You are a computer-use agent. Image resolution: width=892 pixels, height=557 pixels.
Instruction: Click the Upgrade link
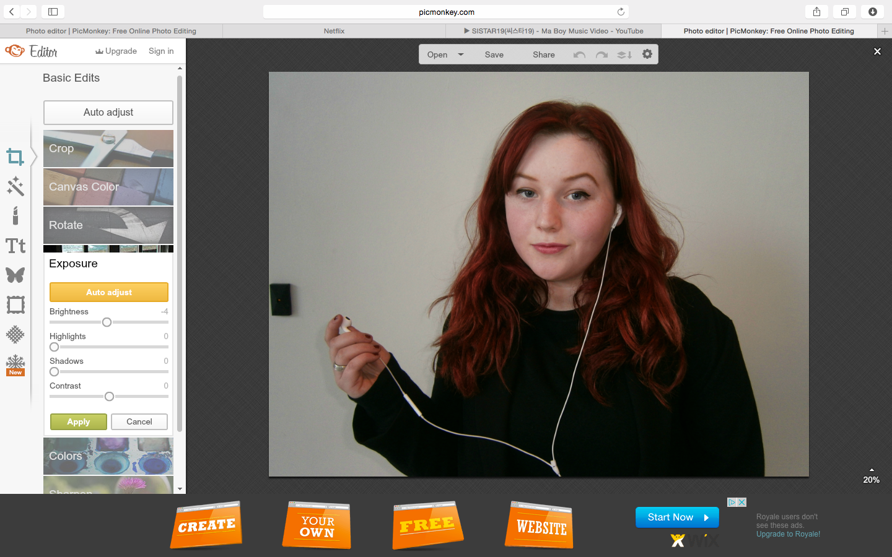coord(116,51)
